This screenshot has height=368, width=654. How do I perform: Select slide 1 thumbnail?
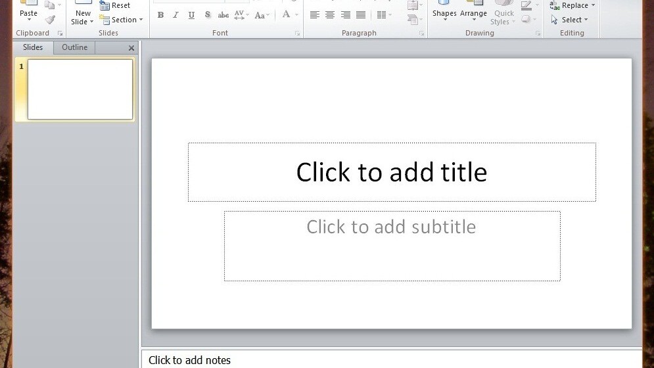80,89
